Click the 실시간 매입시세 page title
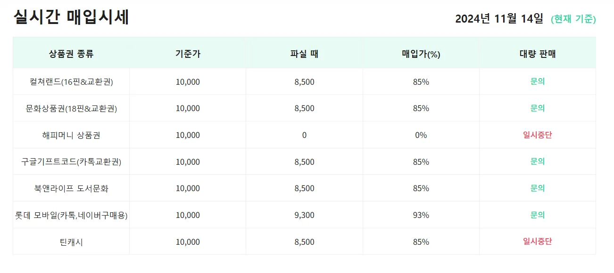This screenshot has height=273, width=614. click(71, 18)
